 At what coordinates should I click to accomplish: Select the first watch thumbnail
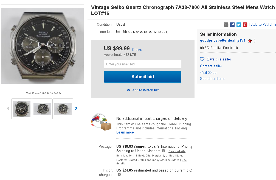22,109
